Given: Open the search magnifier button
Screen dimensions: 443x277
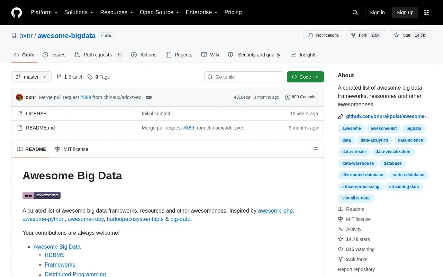Looking at the screenshot, I should click(x=355, y=12).
